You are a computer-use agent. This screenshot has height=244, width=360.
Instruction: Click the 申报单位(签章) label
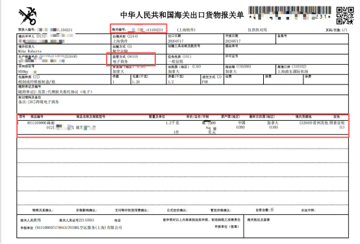click(227, 226)
